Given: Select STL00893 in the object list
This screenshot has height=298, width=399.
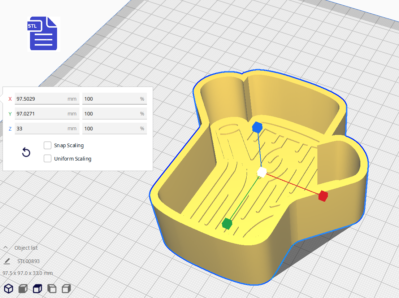Looking at the screenshot, I should [29, 261].
